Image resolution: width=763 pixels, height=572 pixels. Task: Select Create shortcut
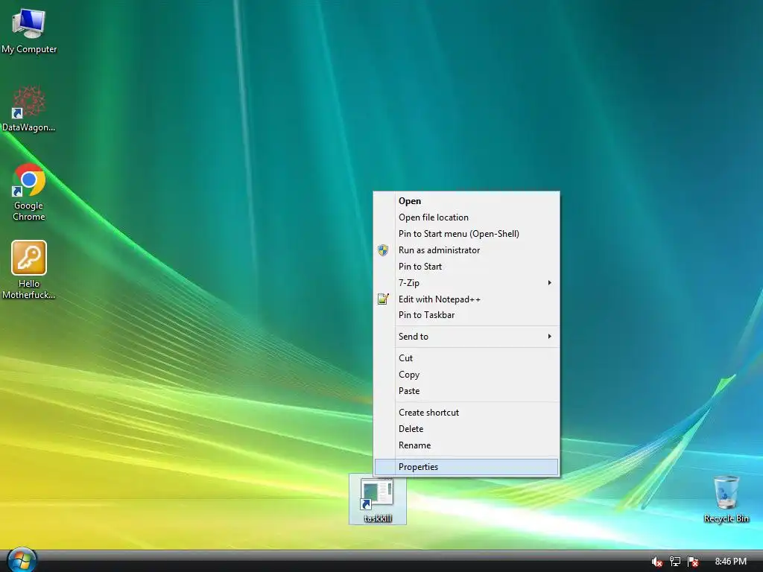[466, 413]
